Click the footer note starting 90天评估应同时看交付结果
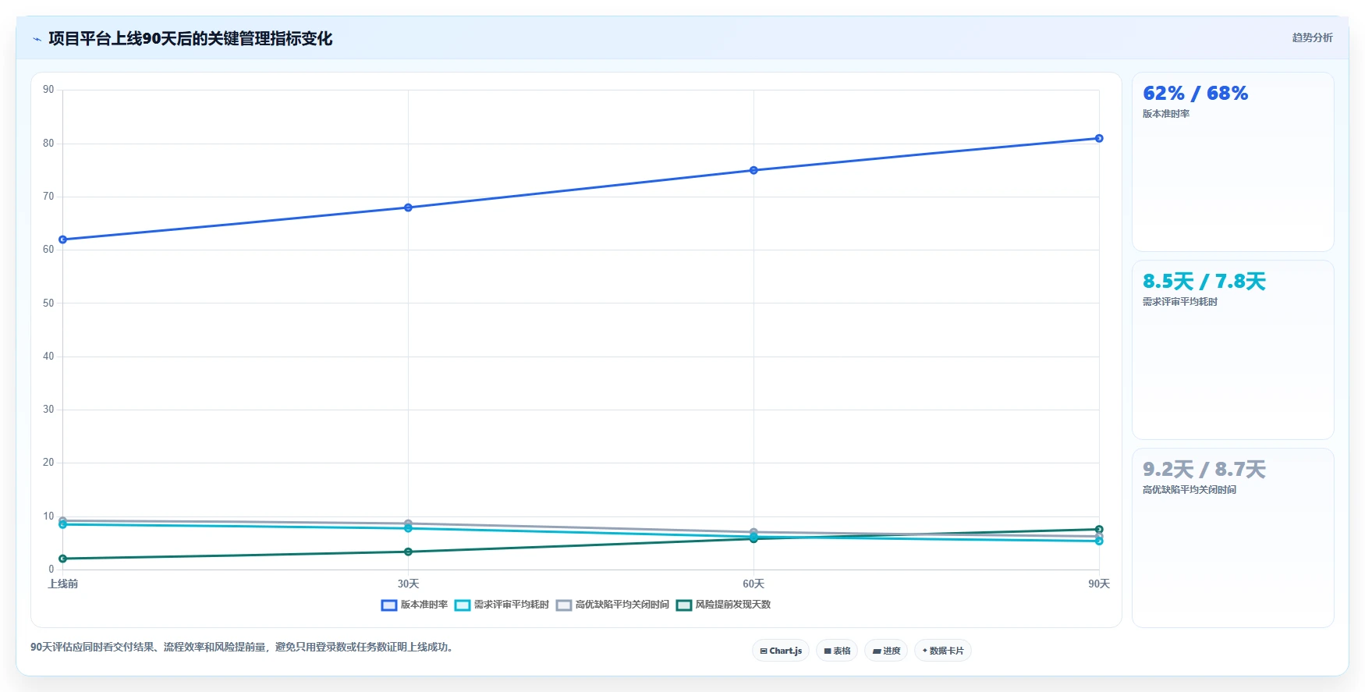Viewport: 1365px width, 692px height. point(242,647)
